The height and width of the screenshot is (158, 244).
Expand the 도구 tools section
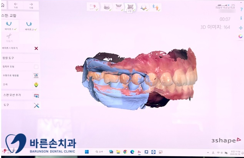click(x=36, y=105)
